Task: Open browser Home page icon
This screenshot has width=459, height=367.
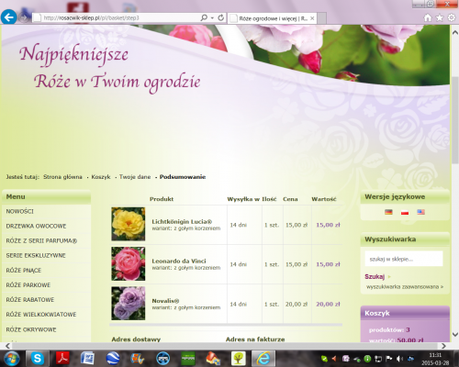Action: pyautogui.click(x=428, y=17)
